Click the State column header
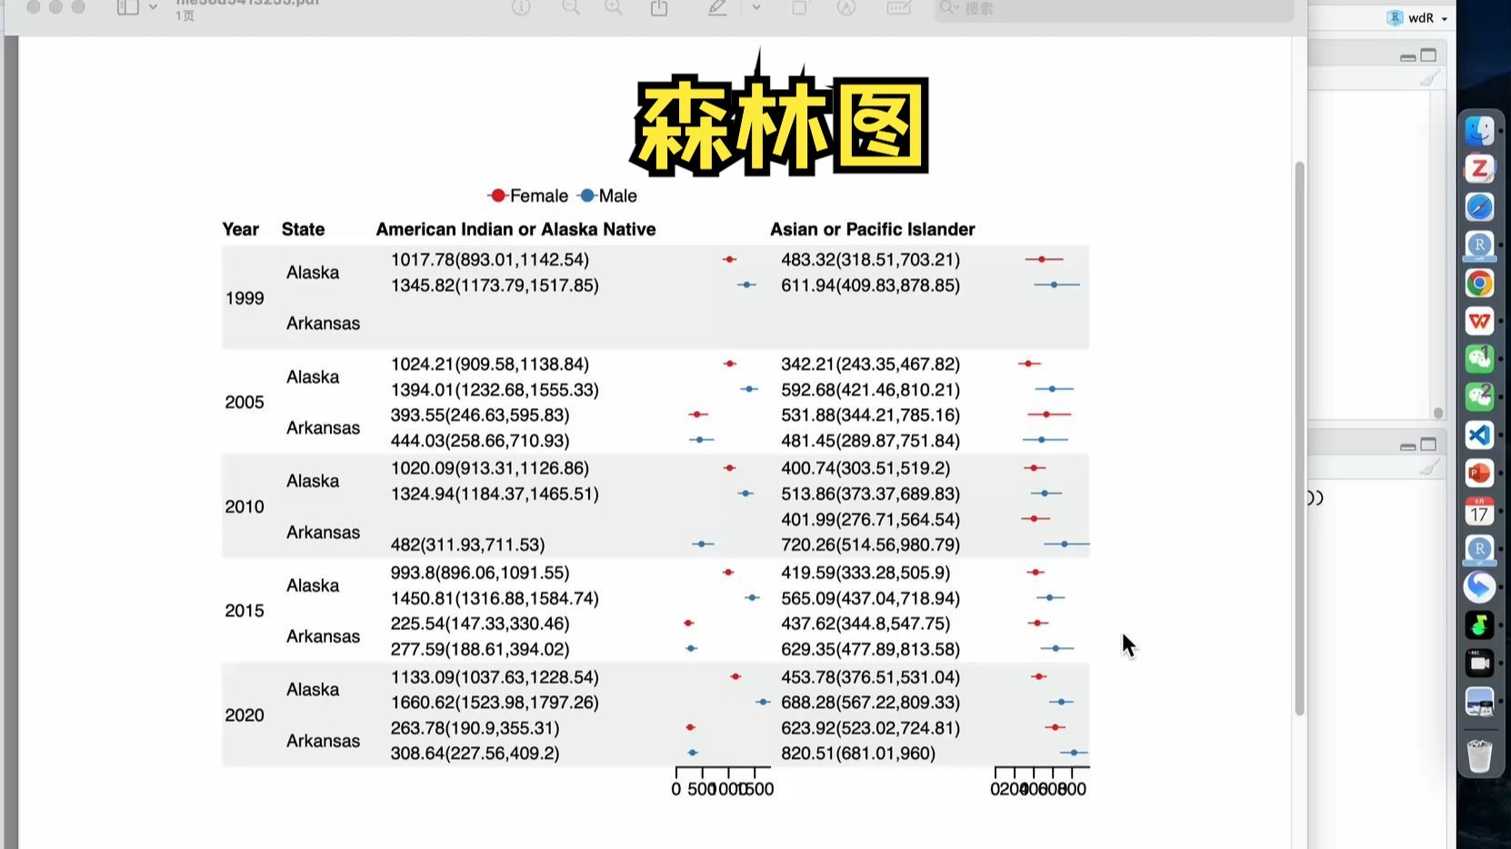The image size is (1511, 849). pyautogui.click(x=303, y=229)
